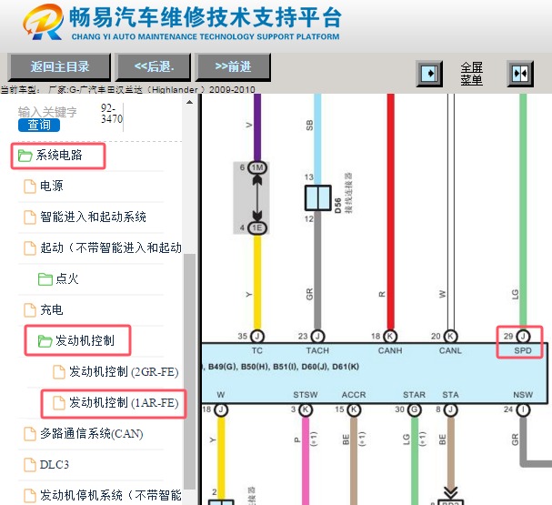The width and height of the screenshot is (552, 505).
Task: Open 智能进入和起动系统 item
Action: pyautogui.click(x=93, y=217)
